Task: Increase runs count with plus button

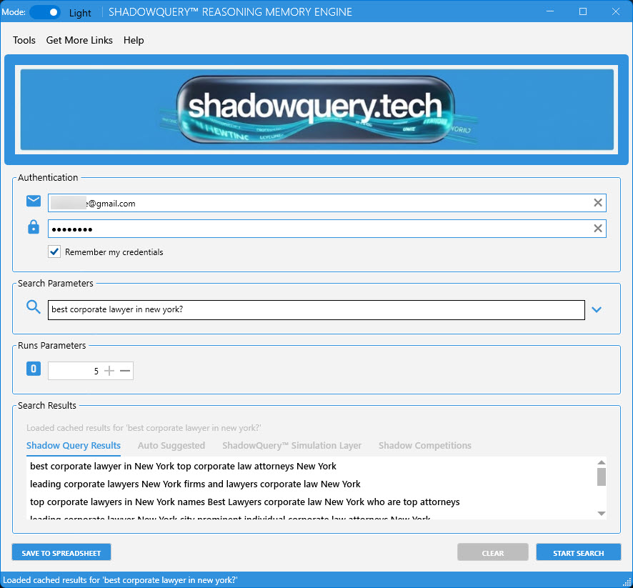Action: [x=109, y=371]
